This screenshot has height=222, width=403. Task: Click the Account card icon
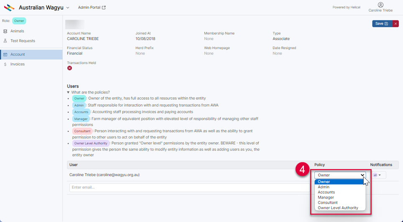[5, 55]
